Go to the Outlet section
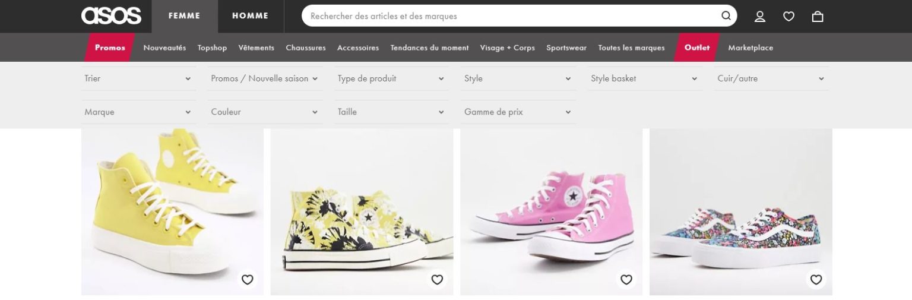 coord(696,48)
